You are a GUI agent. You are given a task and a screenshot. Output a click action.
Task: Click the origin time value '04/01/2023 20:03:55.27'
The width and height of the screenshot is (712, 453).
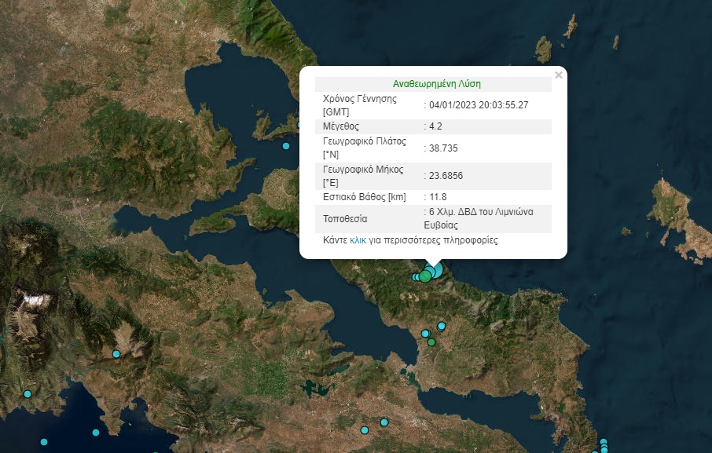click(x=479, y=105)
